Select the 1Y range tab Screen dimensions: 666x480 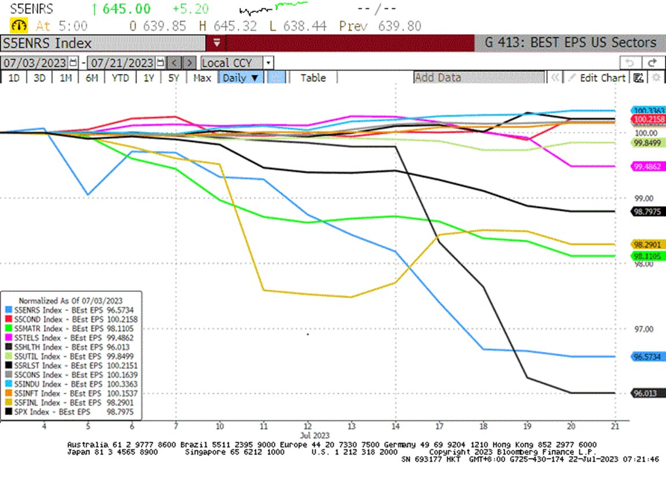(149, 78)
